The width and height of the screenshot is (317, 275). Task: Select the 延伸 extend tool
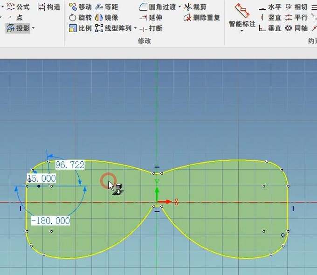pos(151,18)
